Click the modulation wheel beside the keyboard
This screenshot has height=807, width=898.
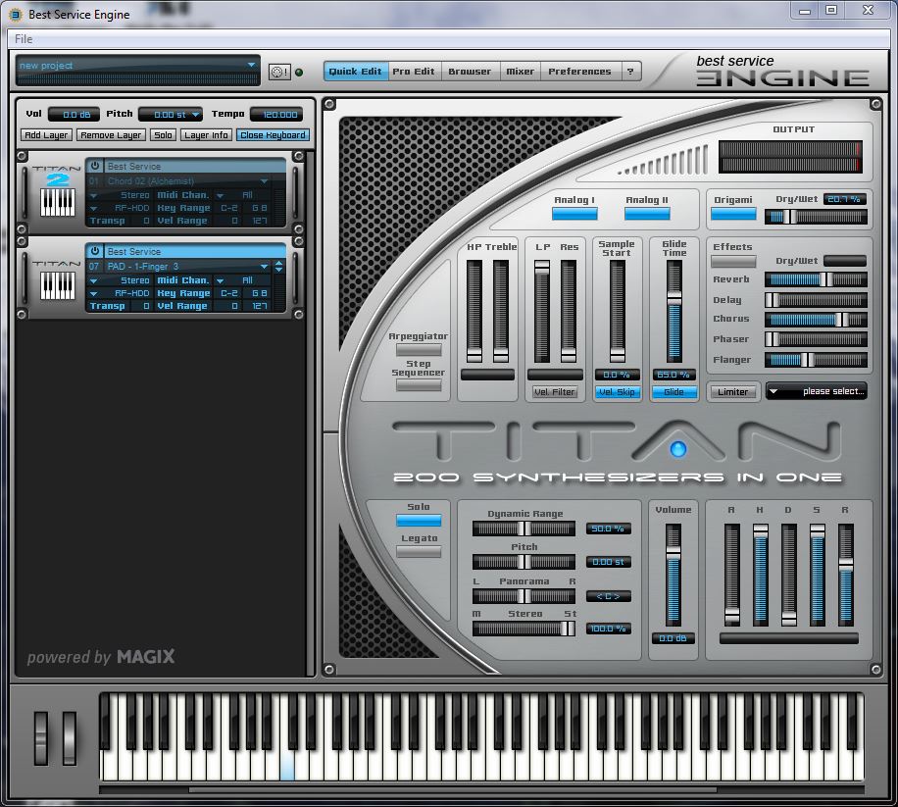tap(70, 738)
